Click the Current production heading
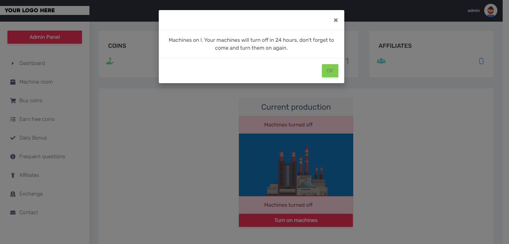 [x=296, y=107]
